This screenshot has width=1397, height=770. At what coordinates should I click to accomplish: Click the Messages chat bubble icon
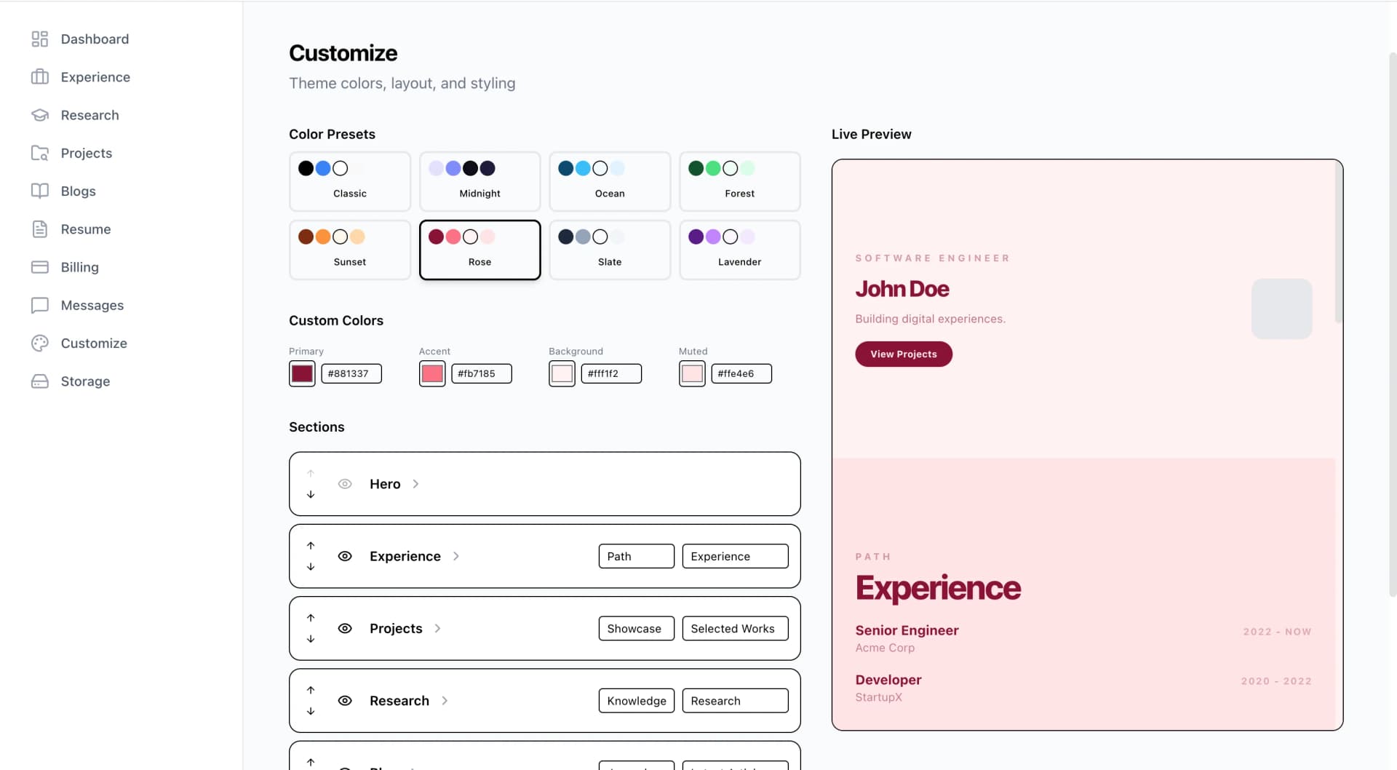click(40, 305)
